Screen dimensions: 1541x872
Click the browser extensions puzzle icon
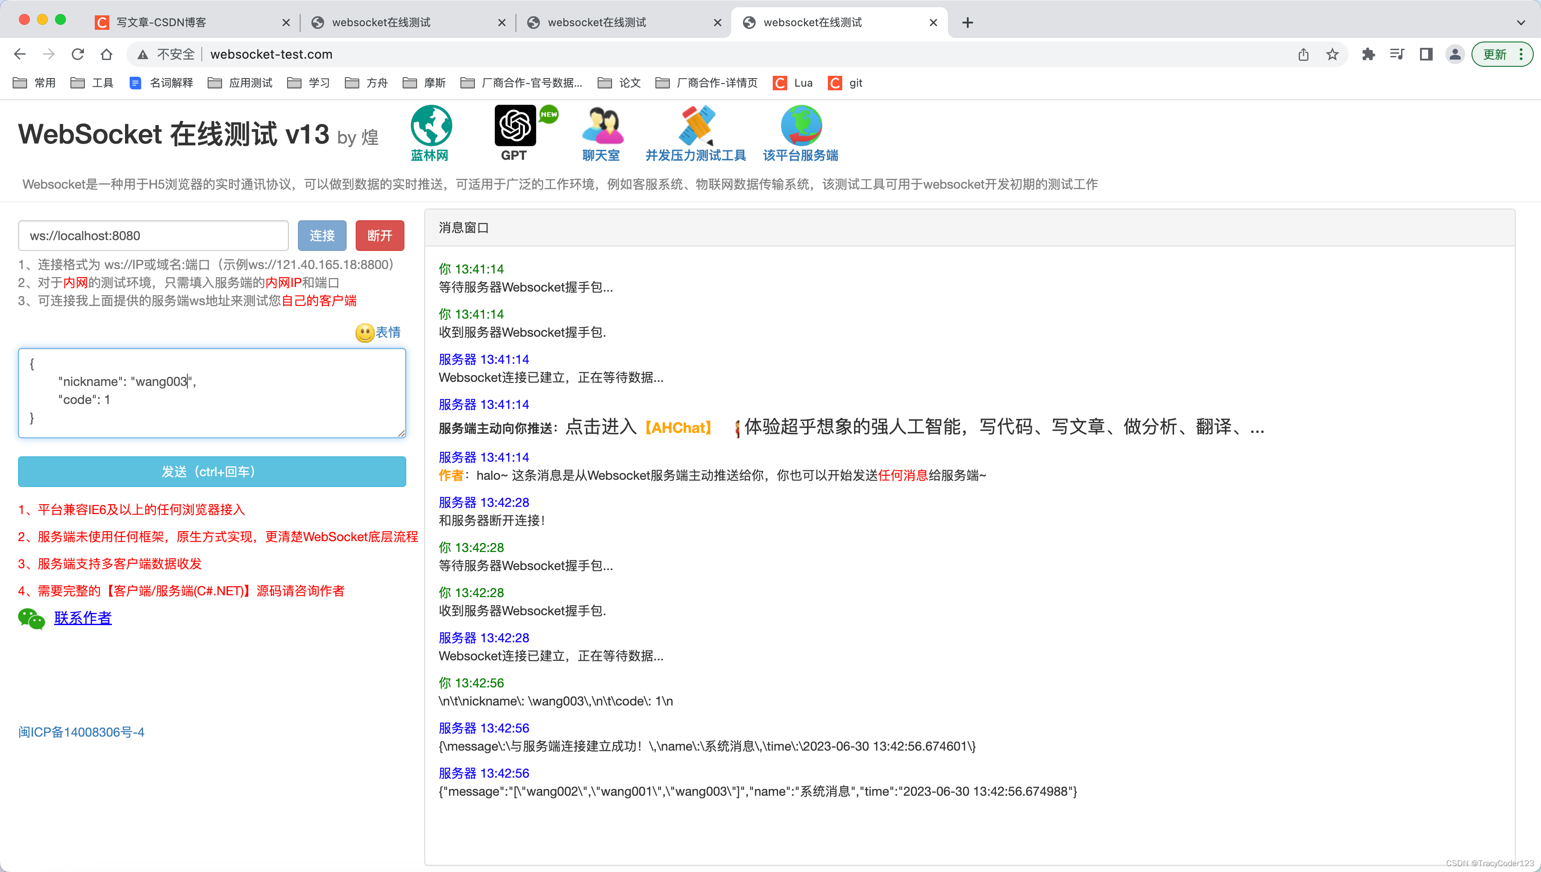[1368, 54]
